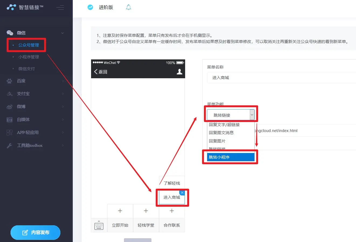The image size is (356, 242).
Task: Select the 了解轻栈 submenu item
Action: (x=172, y=183)
